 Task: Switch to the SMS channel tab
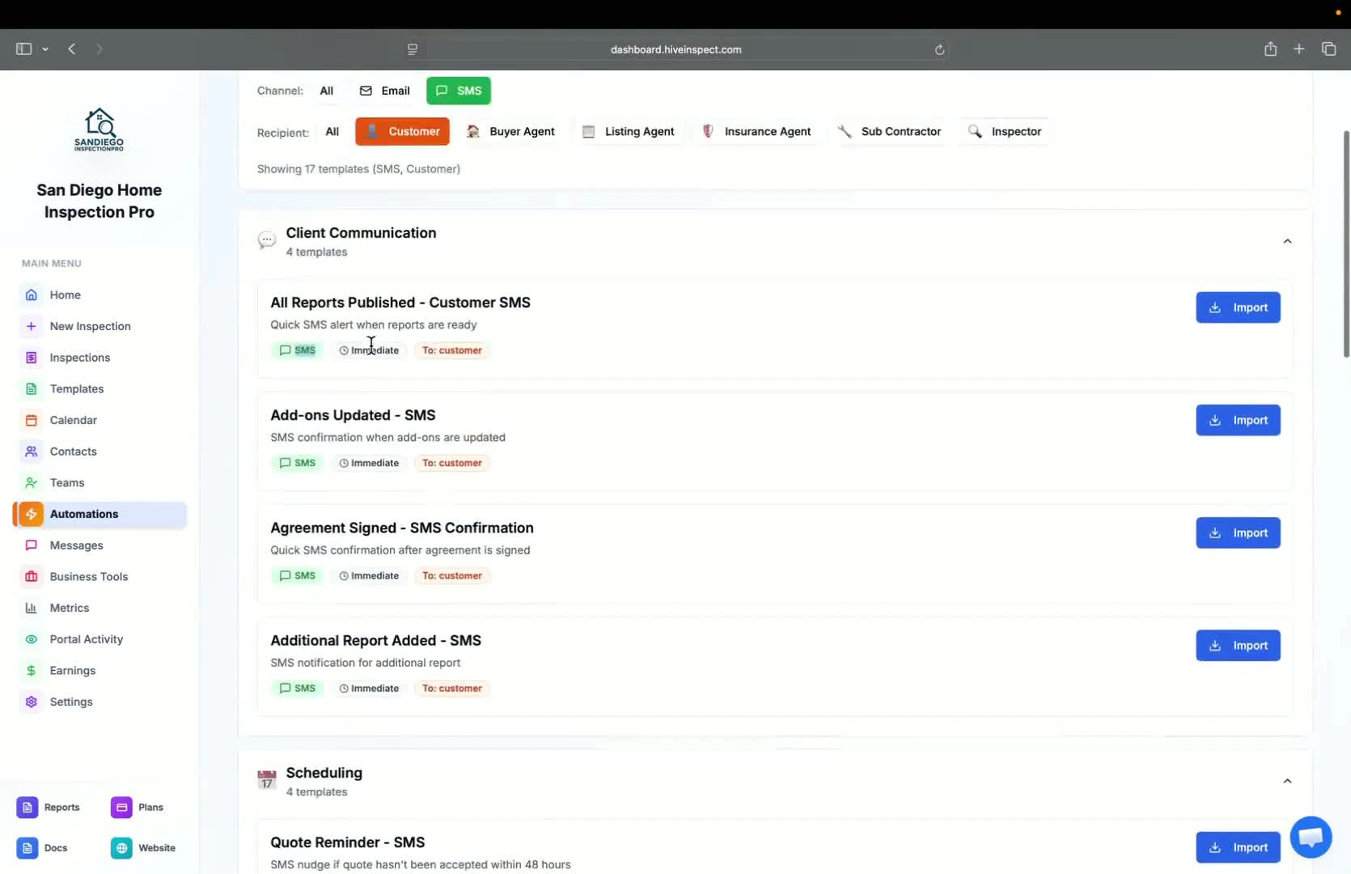click(x=458, y=91)
